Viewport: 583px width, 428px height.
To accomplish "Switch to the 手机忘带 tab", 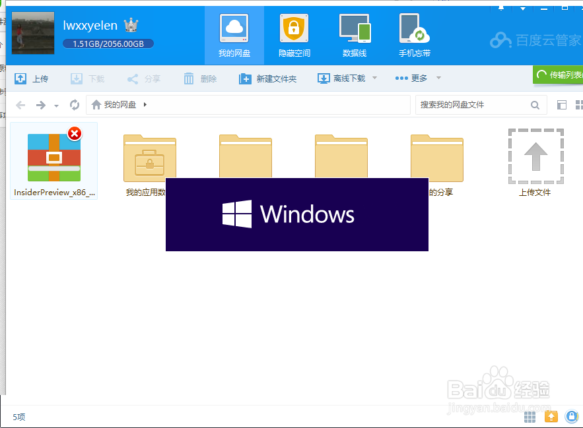I will [x=415, y=36].
